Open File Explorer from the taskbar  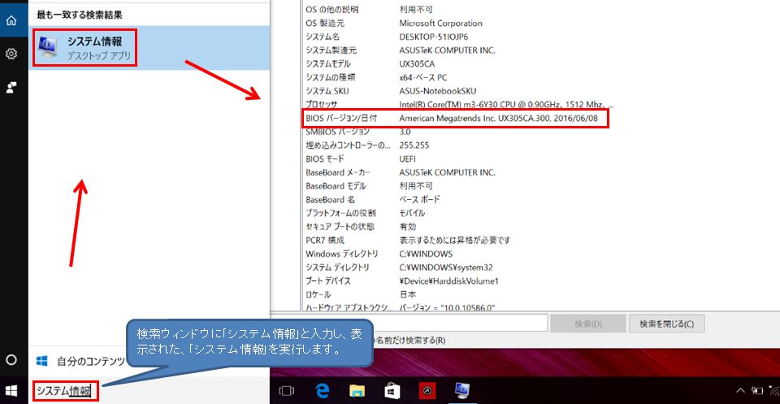click(357, 391)
